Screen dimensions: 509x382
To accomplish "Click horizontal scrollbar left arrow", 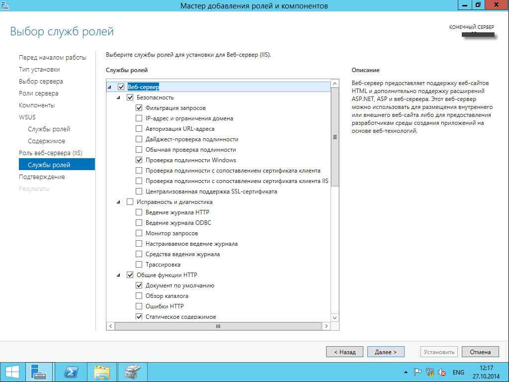I will point(111,326).
